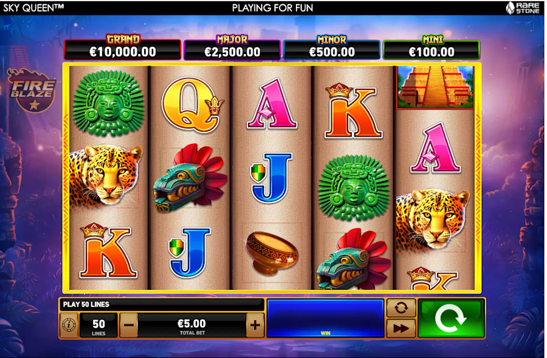Click the €5.00 total bet display
Screen dimensions: 547x358
click(192, 325)
